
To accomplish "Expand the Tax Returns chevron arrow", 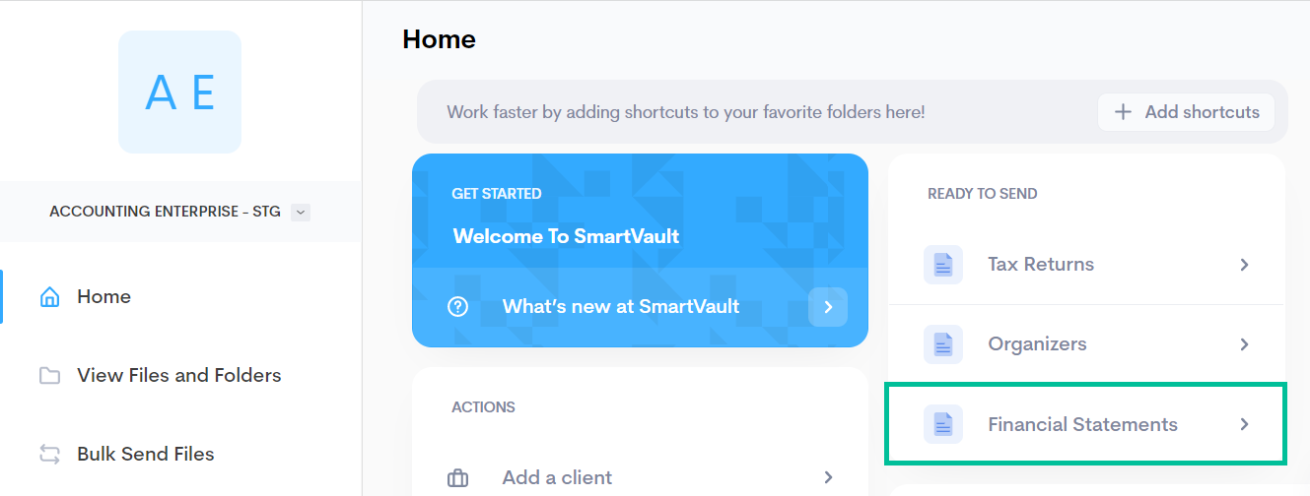I will coord(1245,265).
